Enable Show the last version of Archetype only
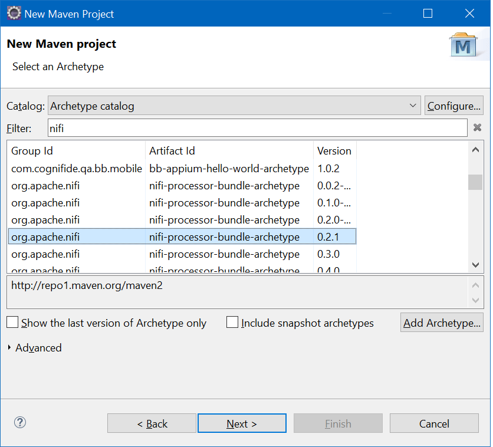 [x=12, y=323]
